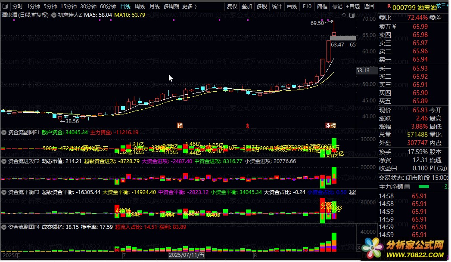Image resolution: width=451 pixels, height=262 pixels.
Task: Toggle the left sidebar panel icon
Action: tap(5, 6)
